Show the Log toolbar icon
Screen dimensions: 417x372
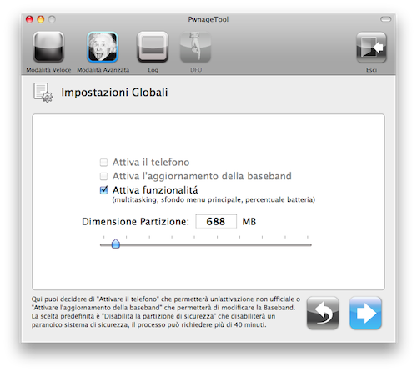[x=153, y=47]
